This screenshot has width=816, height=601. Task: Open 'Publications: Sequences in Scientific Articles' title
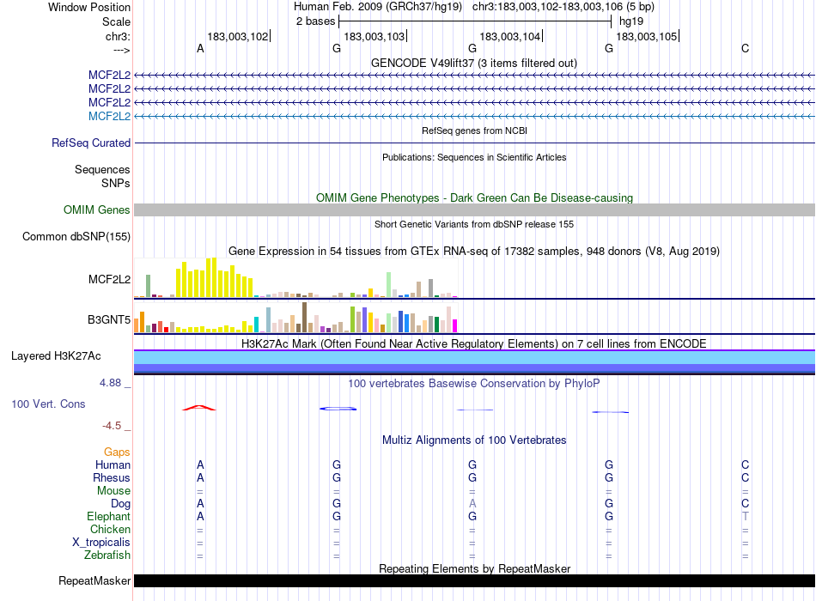(x=474, y=157)
